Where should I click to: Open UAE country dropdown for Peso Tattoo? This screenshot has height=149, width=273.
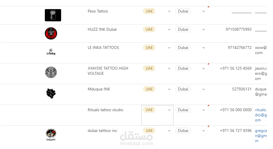169,11
